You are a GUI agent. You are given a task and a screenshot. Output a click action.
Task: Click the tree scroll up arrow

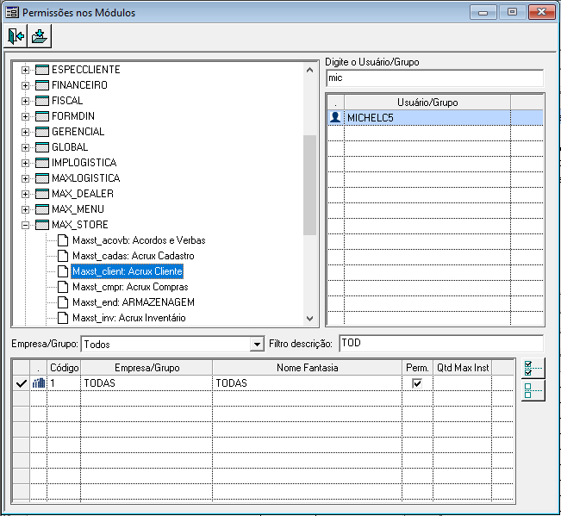pos(310,70)
